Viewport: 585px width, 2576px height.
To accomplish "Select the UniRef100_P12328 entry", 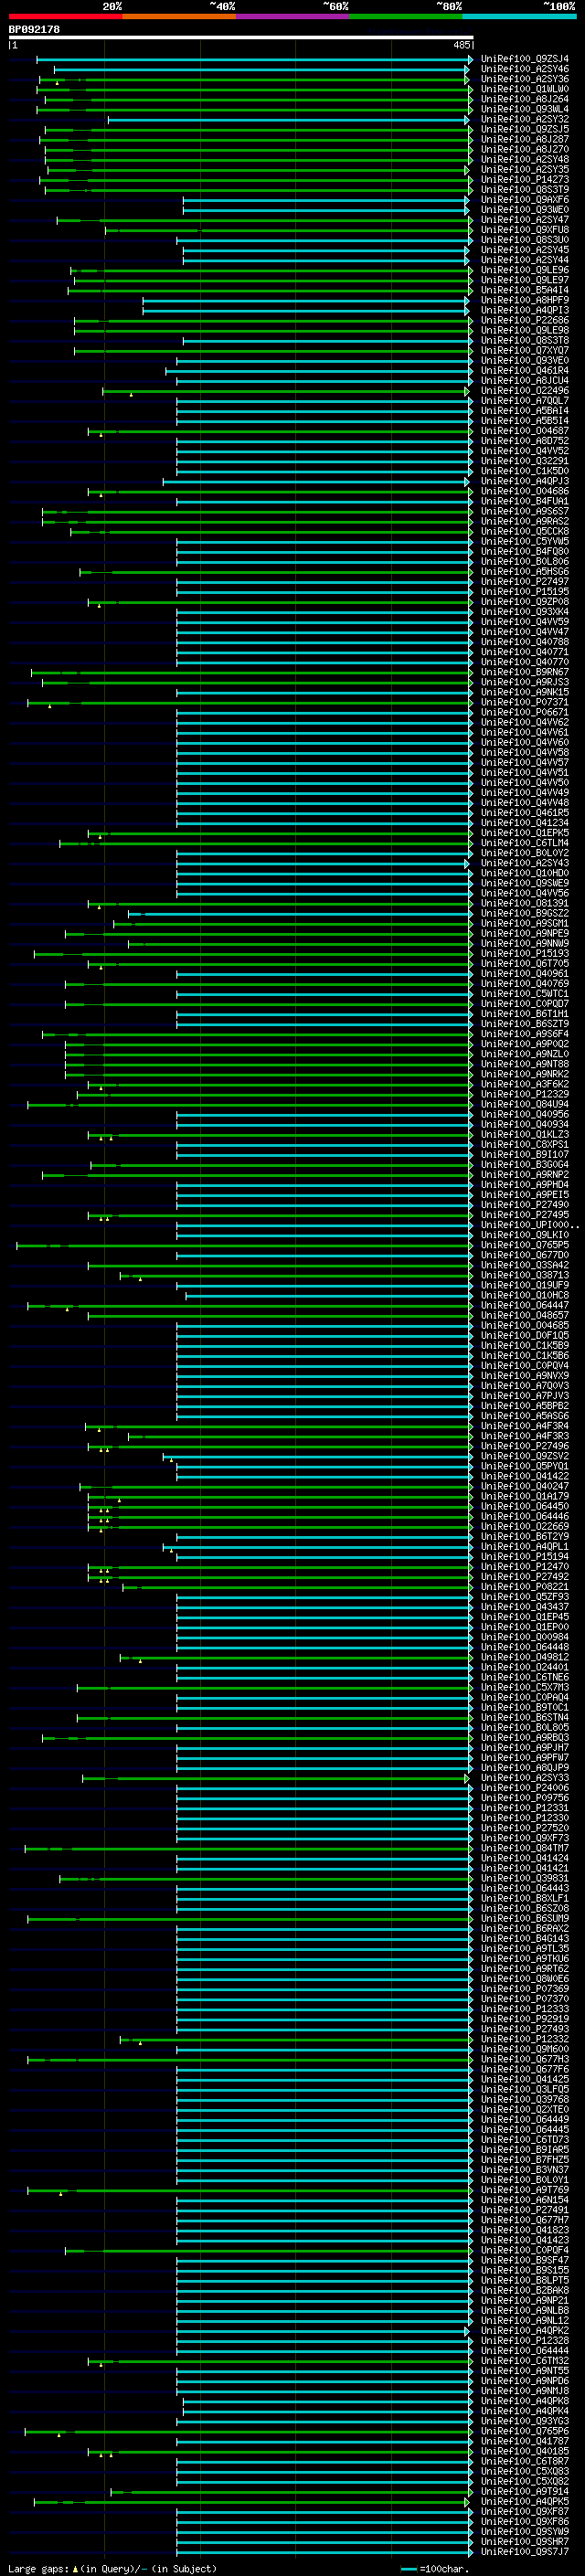I will pyautogui.click(x=525, y=2341).
